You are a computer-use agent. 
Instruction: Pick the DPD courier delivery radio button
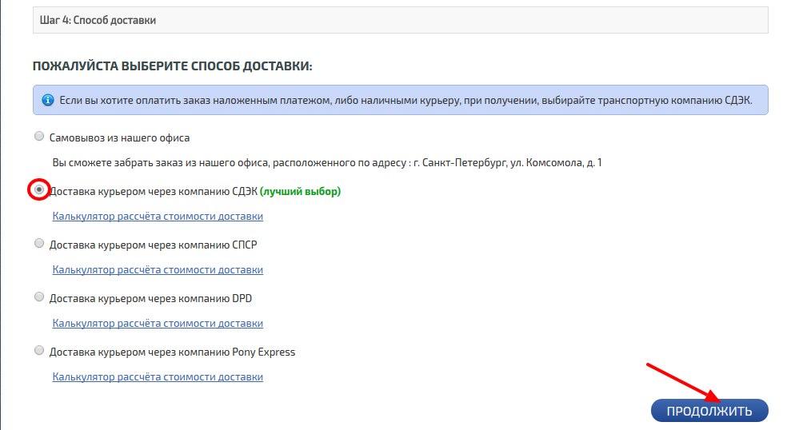(39, 297)
